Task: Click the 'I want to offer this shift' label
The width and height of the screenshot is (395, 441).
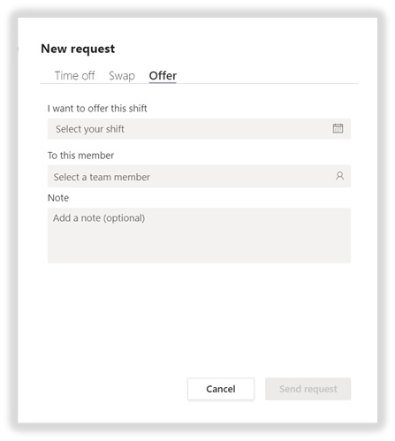Action: point(97,109)
